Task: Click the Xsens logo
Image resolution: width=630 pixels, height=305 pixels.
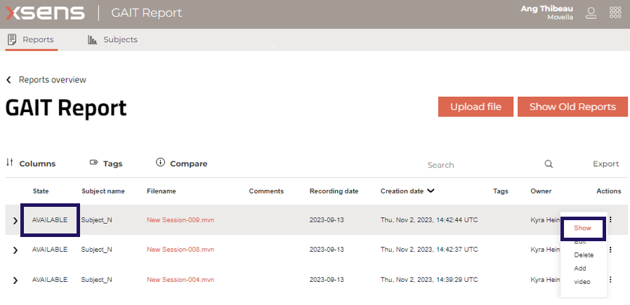Action: pos(45,13)
